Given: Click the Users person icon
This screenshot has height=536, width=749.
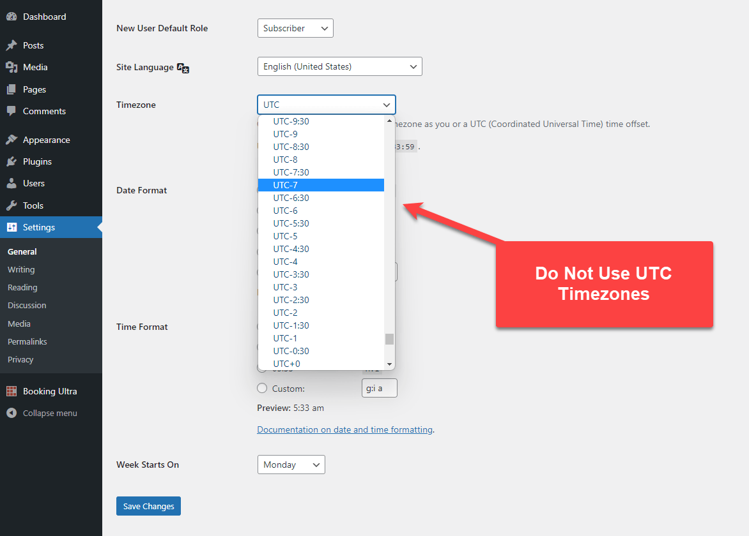Looking at the screenshot, I should point(12,183).
